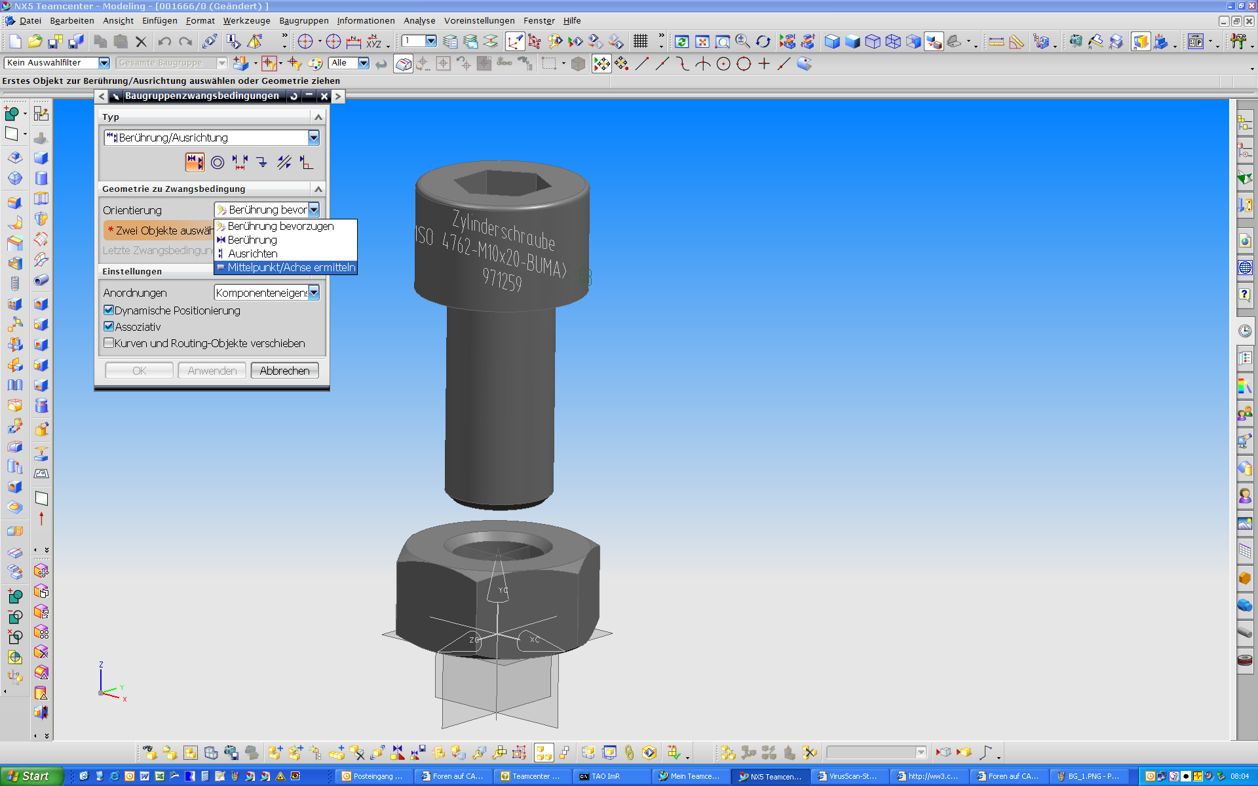
Task: Click the Rotate view icon
Action: [763, 42]
